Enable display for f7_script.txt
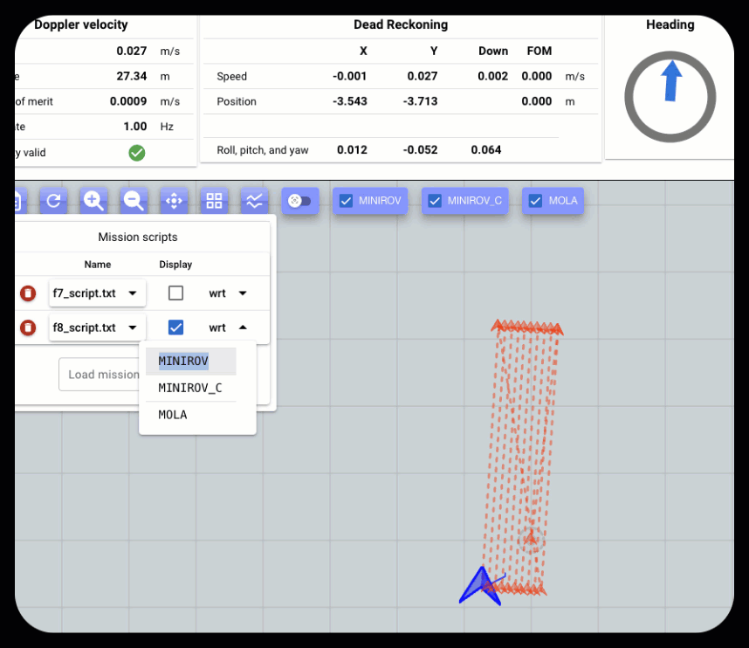Screen dimensions: 749x648 click(x=175, y=293)
